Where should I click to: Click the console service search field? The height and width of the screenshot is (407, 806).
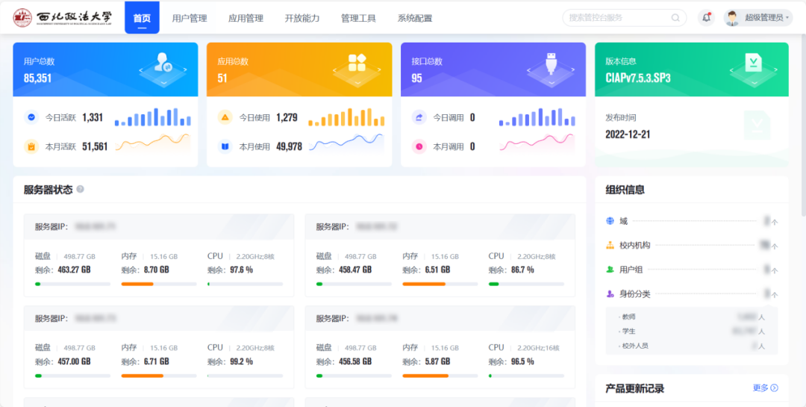tap(616, 18)
